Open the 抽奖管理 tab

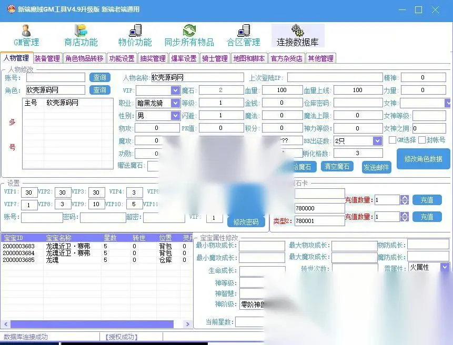(153, 58)
